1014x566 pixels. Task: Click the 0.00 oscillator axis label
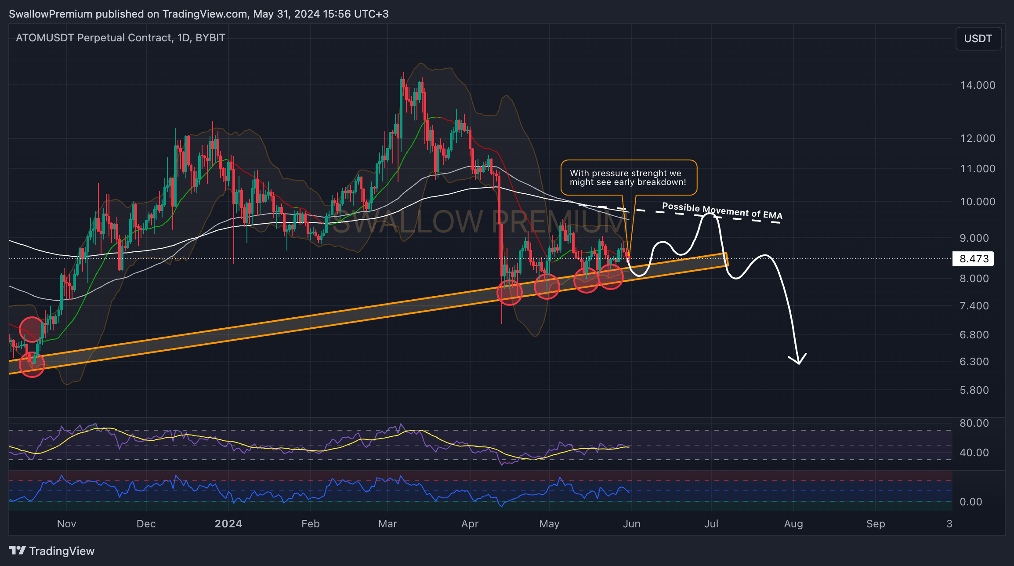tap(971, 502)
